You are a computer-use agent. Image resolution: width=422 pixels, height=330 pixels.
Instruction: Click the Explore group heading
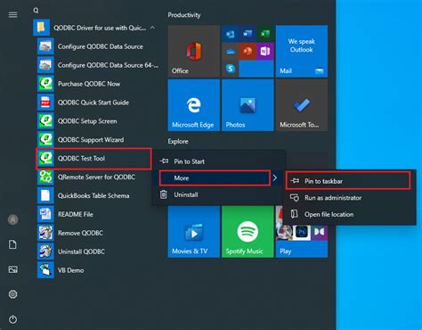coord(178,141)
